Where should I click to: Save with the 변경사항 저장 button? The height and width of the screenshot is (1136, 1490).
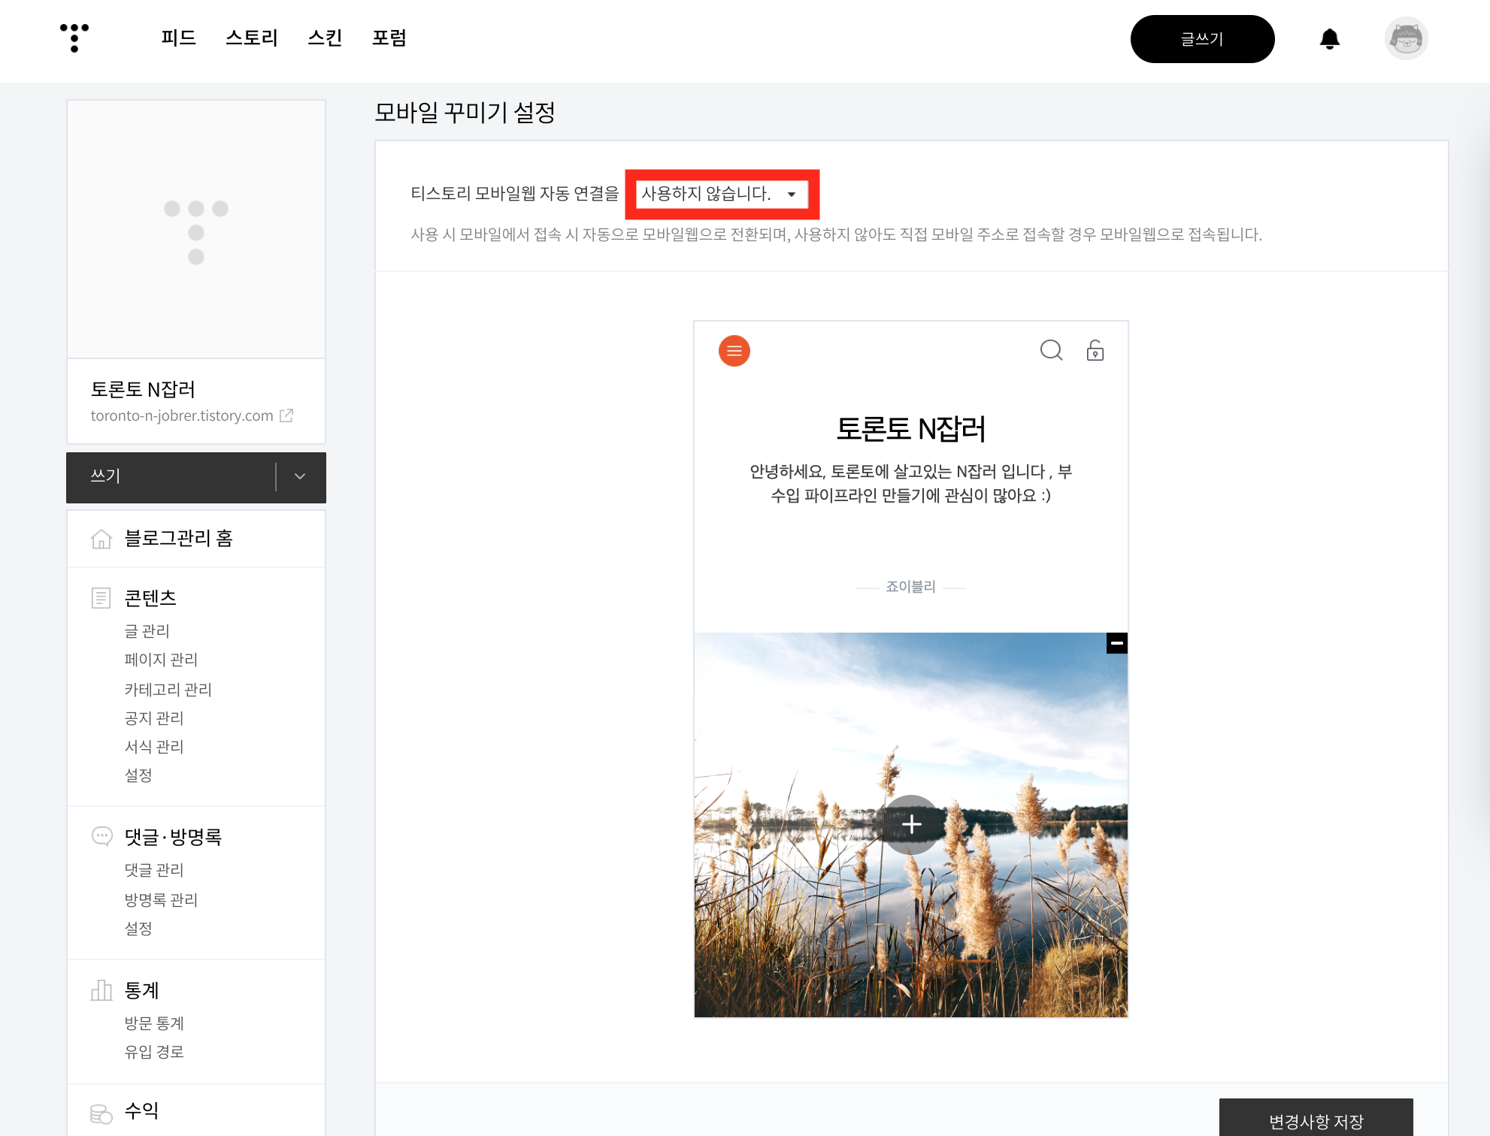coord(1315,1120)
